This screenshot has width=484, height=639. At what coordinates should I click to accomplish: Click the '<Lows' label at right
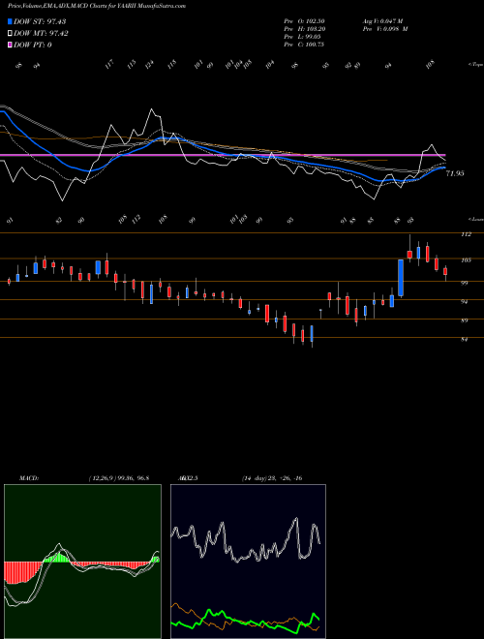pyautogui.click(x=475, y=219)
